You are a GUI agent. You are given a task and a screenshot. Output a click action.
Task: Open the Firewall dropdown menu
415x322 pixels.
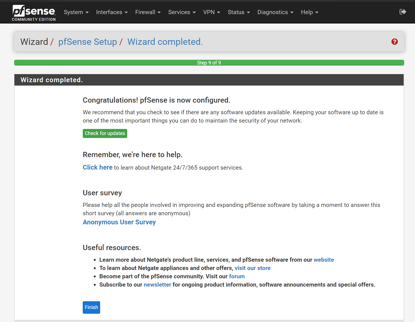pos(148,12)
